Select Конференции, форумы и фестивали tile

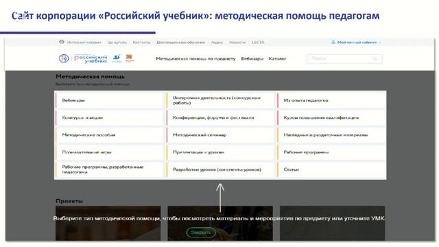(x=221, y=117)
